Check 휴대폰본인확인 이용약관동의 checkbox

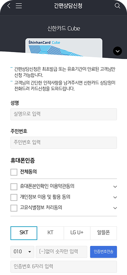(x=14, y=187)
